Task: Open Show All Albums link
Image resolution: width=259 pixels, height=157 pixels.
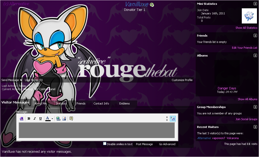Action: [x=247, y=99]
